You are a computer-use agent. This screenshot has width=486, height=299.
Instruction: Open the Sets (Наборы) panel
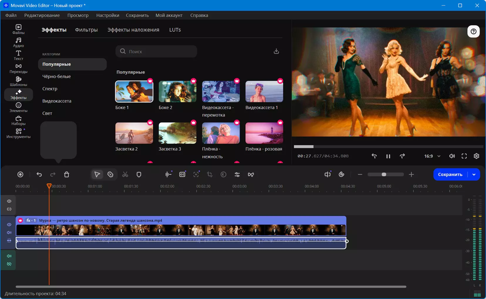(x=18, y=120)
